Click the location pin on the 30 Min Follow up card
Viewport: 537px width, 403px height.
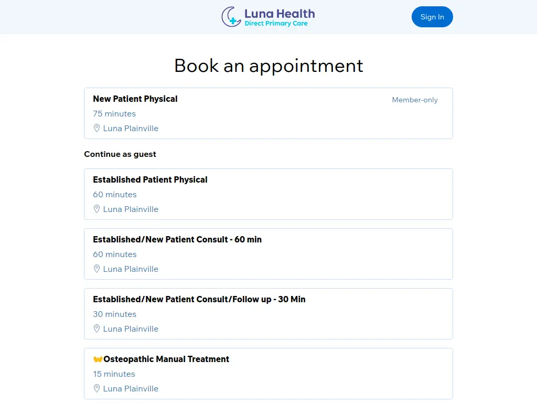[x=96, y=328]
